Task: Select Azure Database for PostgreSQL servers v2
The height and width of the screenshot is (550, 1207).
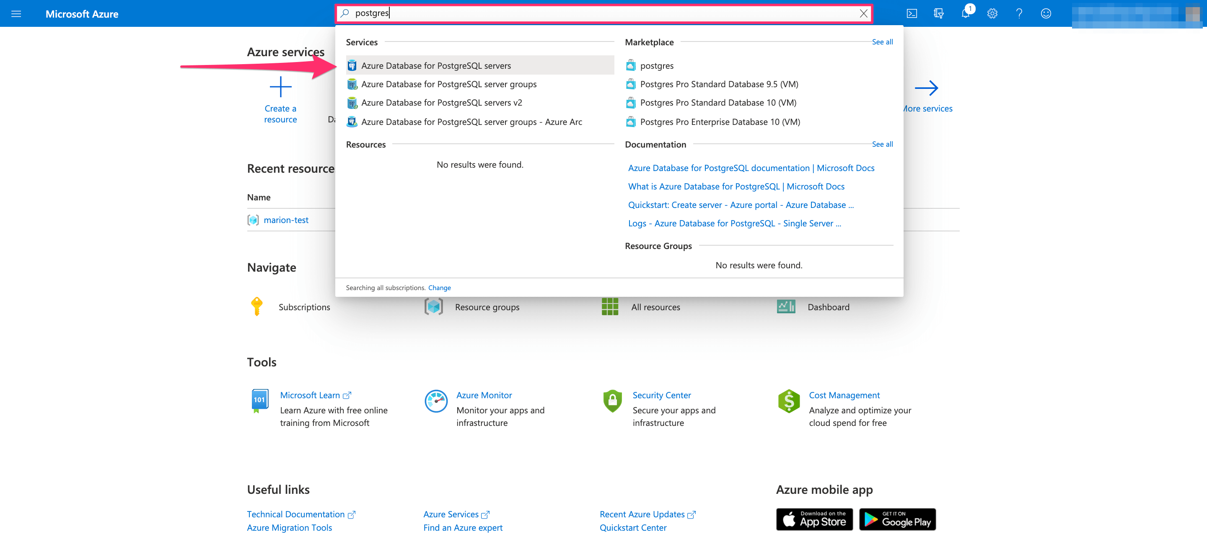Action: click(441, 103)
